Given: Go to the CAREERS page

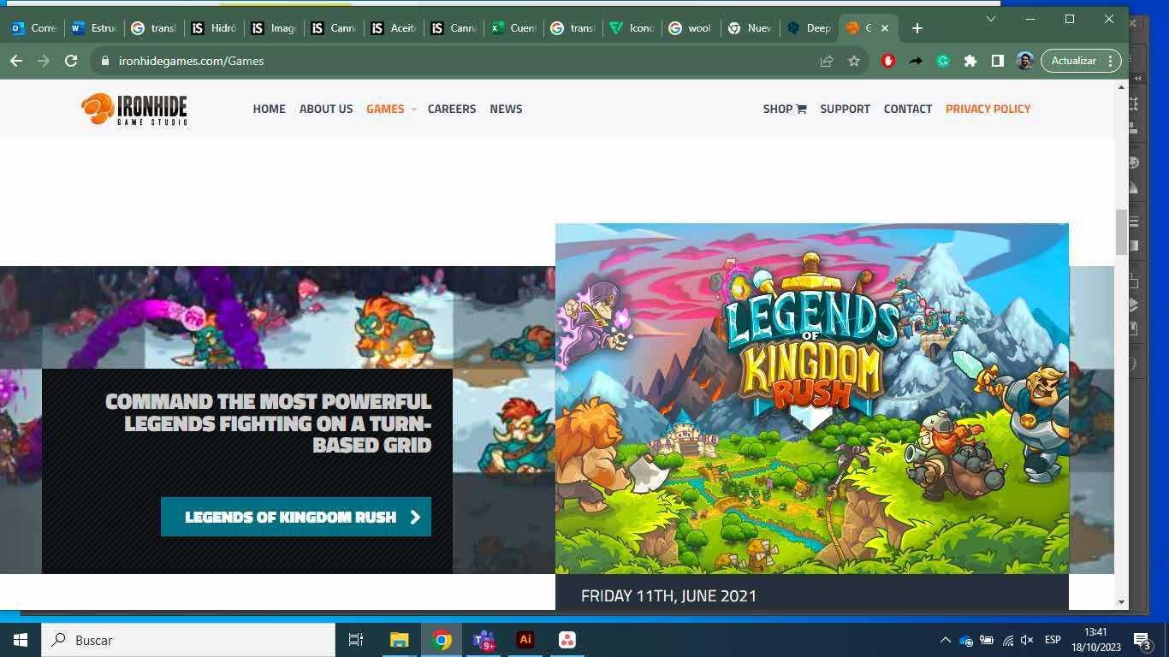Looking at the screenshot, I should click(x=452, y=109).
